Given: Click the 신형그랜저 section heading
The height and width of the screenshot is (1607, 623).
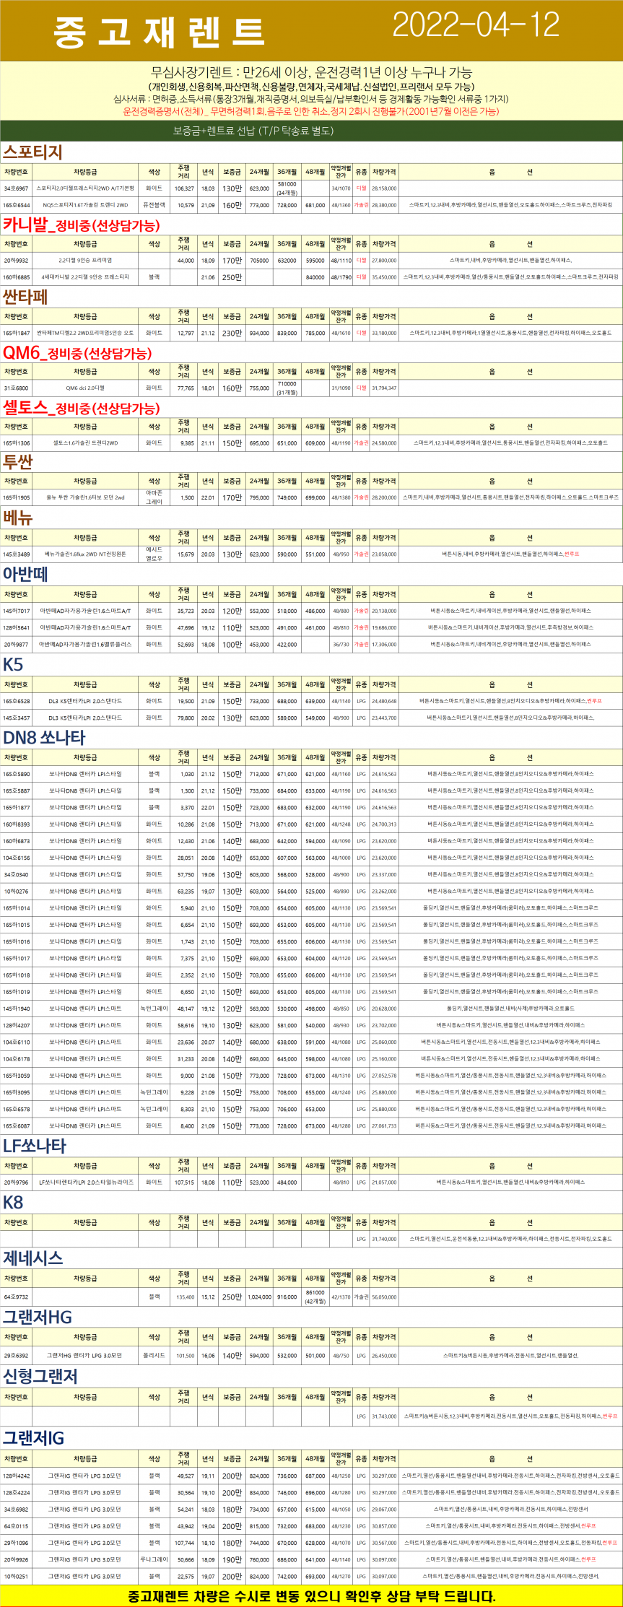Looking at the screenshot, I should pos(40,1376).
